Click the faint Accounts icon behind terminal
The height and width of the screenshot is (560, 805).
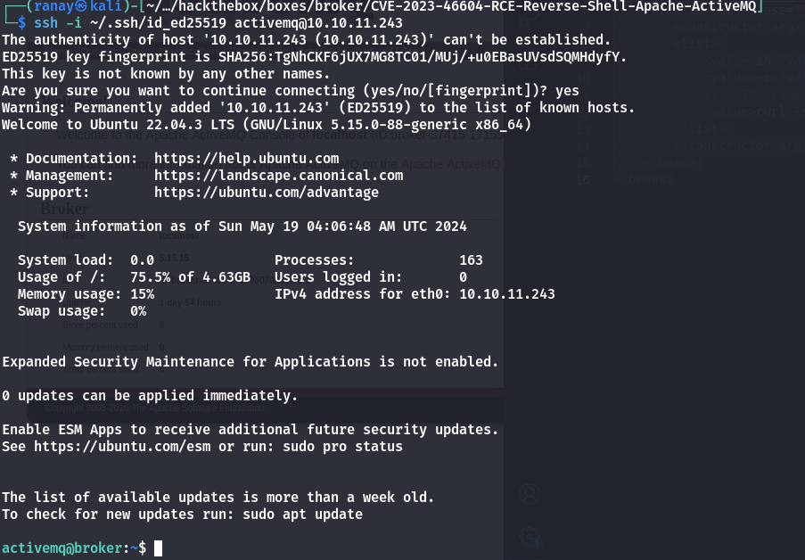530,495
